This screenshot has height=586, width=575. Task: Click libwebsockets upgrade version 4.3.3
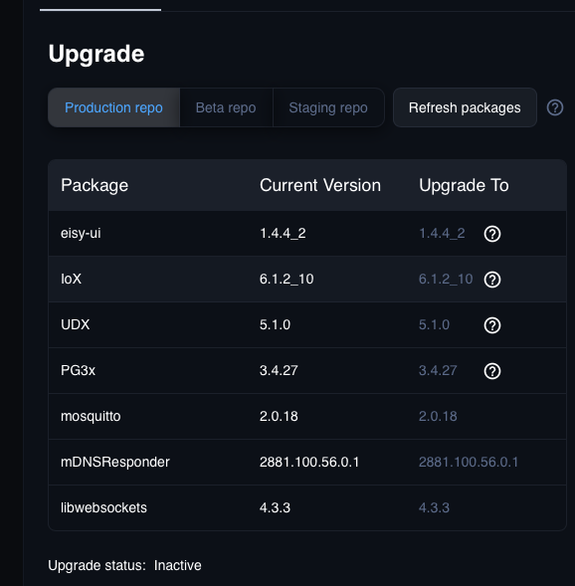[x=434, y=507]
